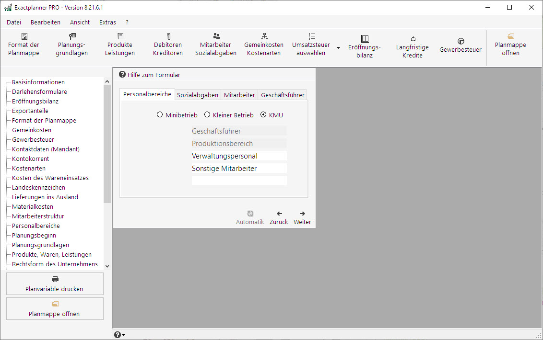
Task: Click the disabled Produktionsbereich field
Action: tap(239, 144)
